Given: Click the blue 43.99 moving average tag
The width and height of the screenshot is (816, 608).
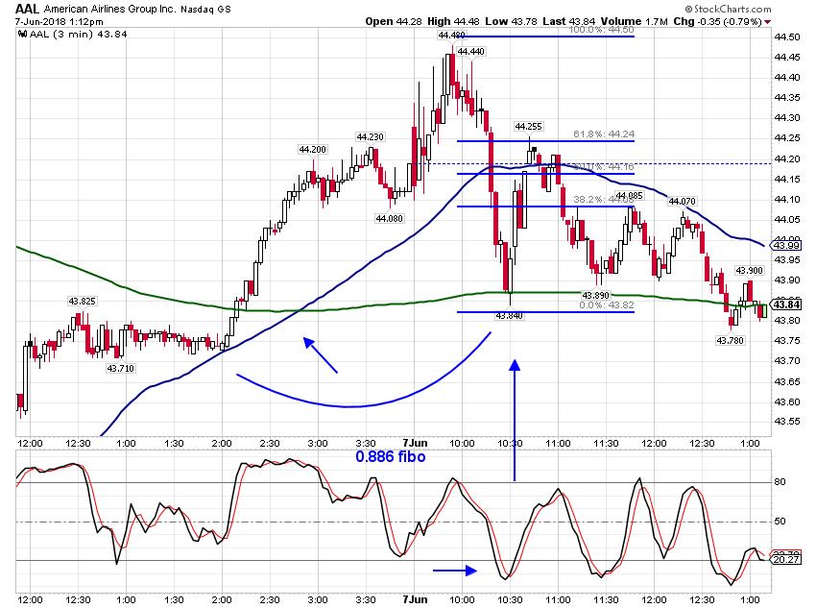Looking at the screenshot, I should pyautogui.click(x=785, y=246).
